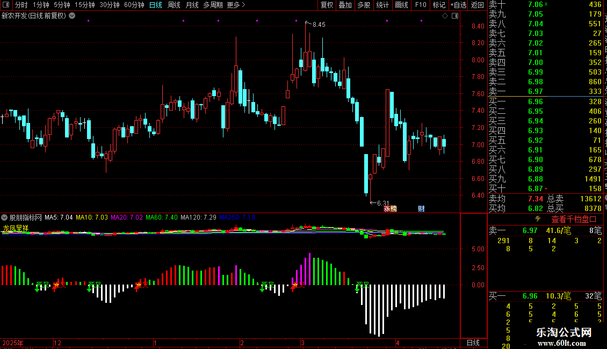Click the lower 卖一 41.6/笔 detail row
Screen dimensions: 607x349
coord(545,231)
